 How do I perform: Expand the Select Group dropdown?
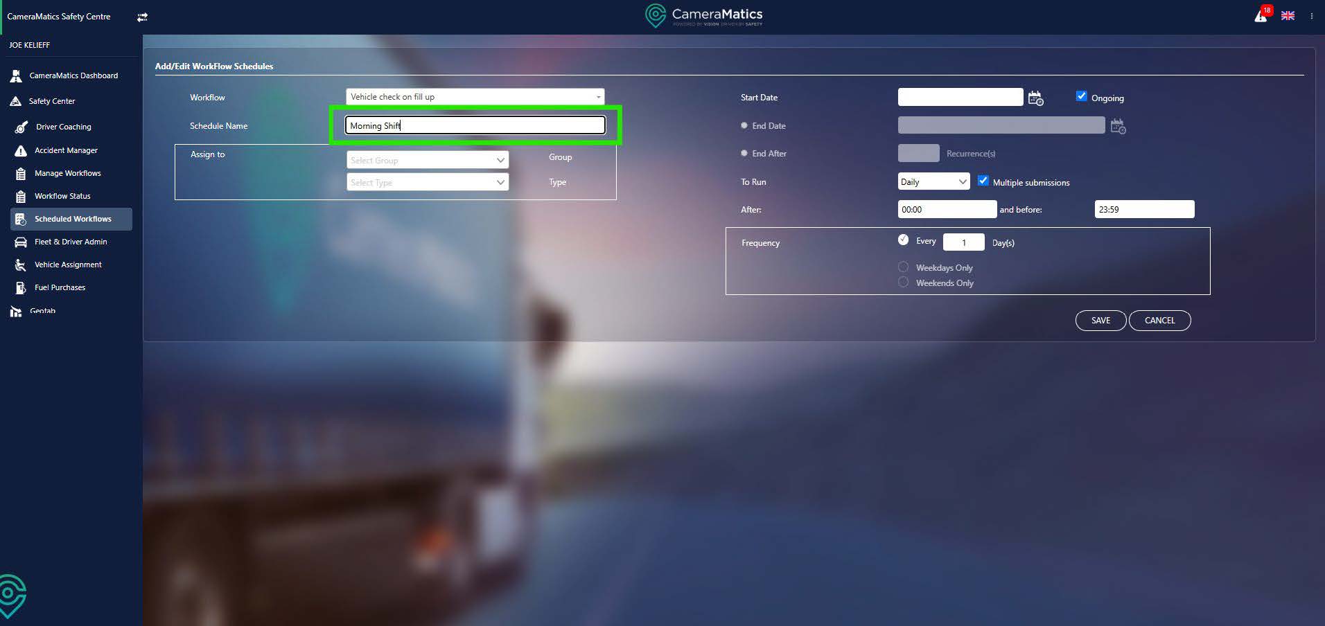point(427,160)
